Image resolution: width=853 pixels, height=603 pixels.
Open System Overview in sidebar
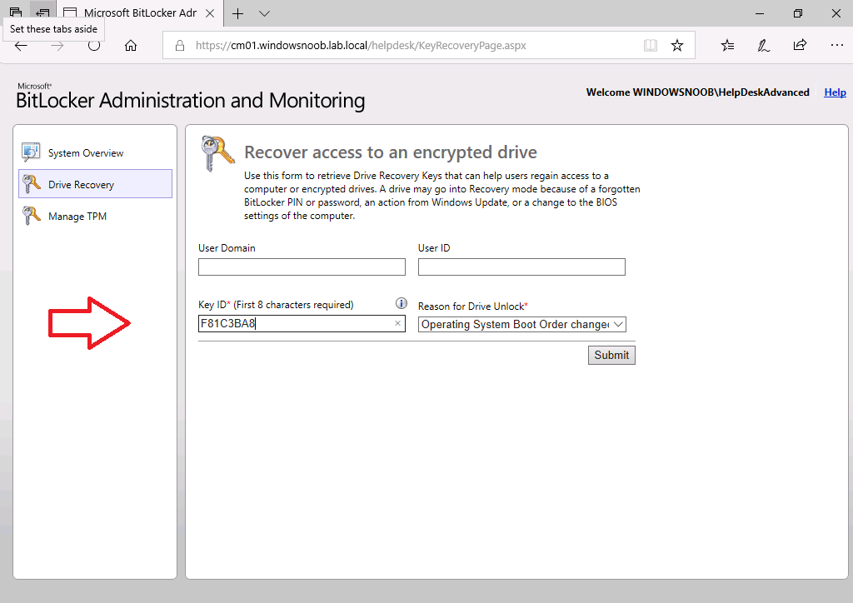95,152
